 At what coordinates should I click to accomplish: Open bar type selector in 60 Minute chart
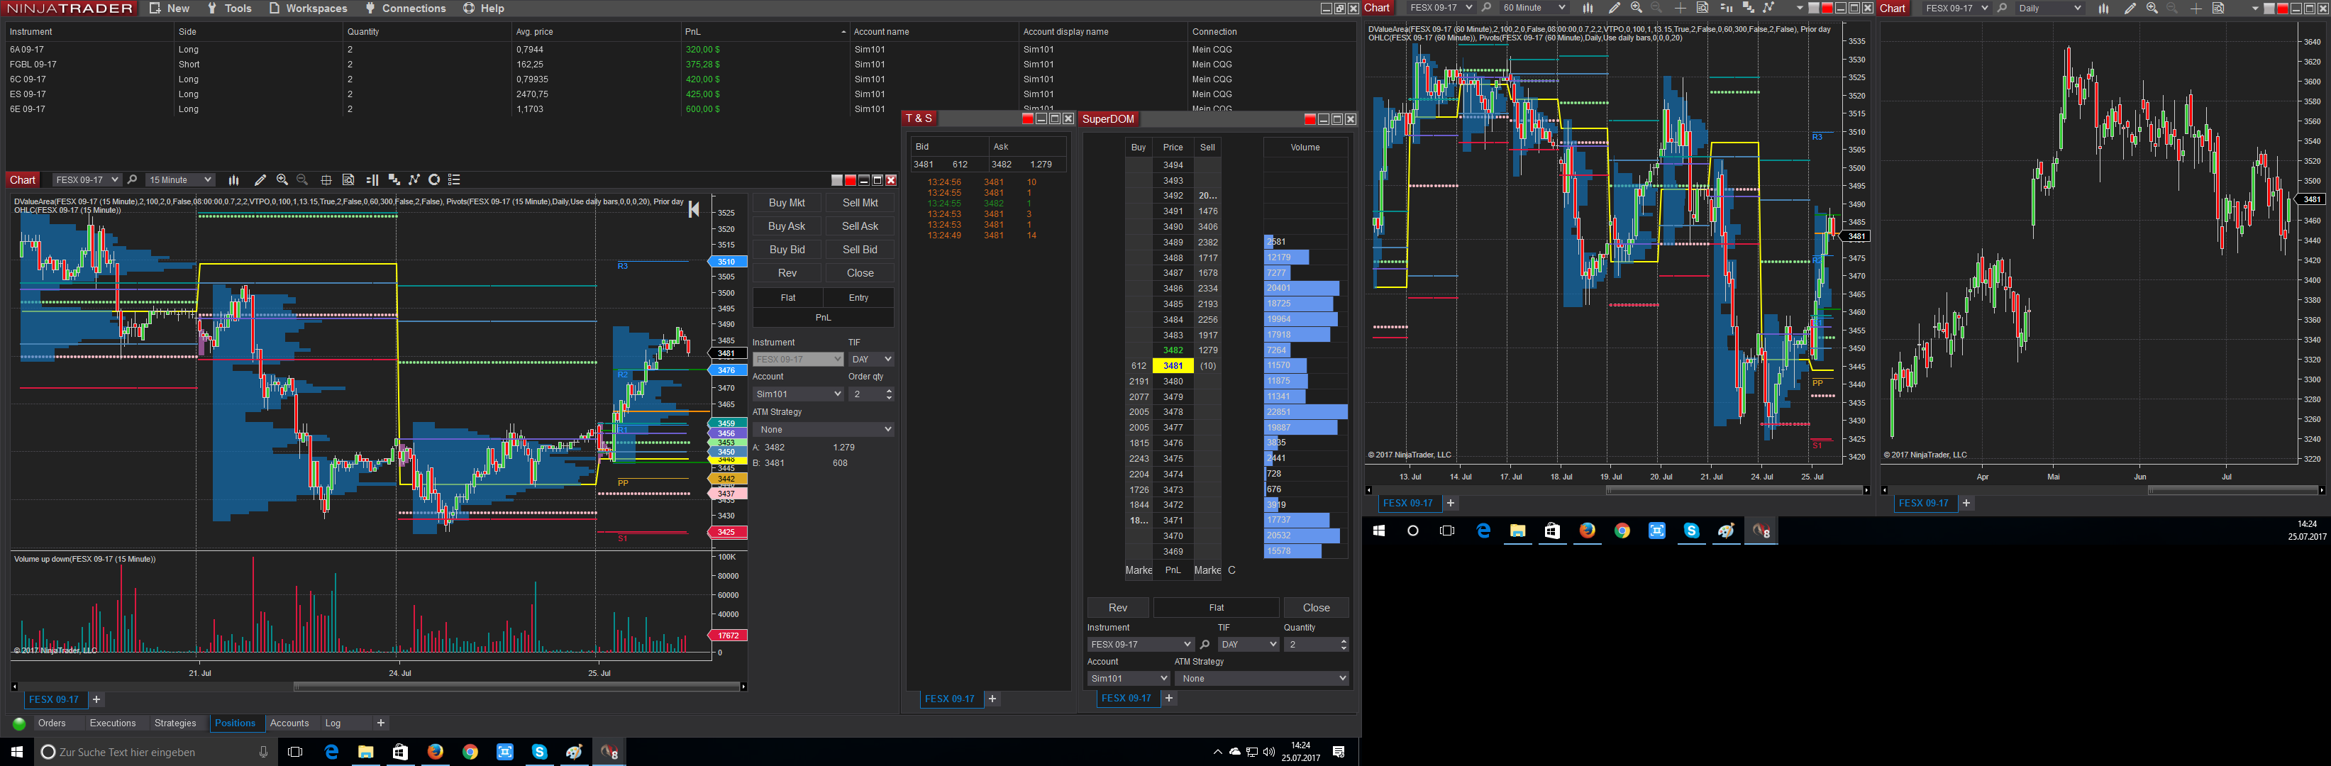click(x=1587, y=8)
